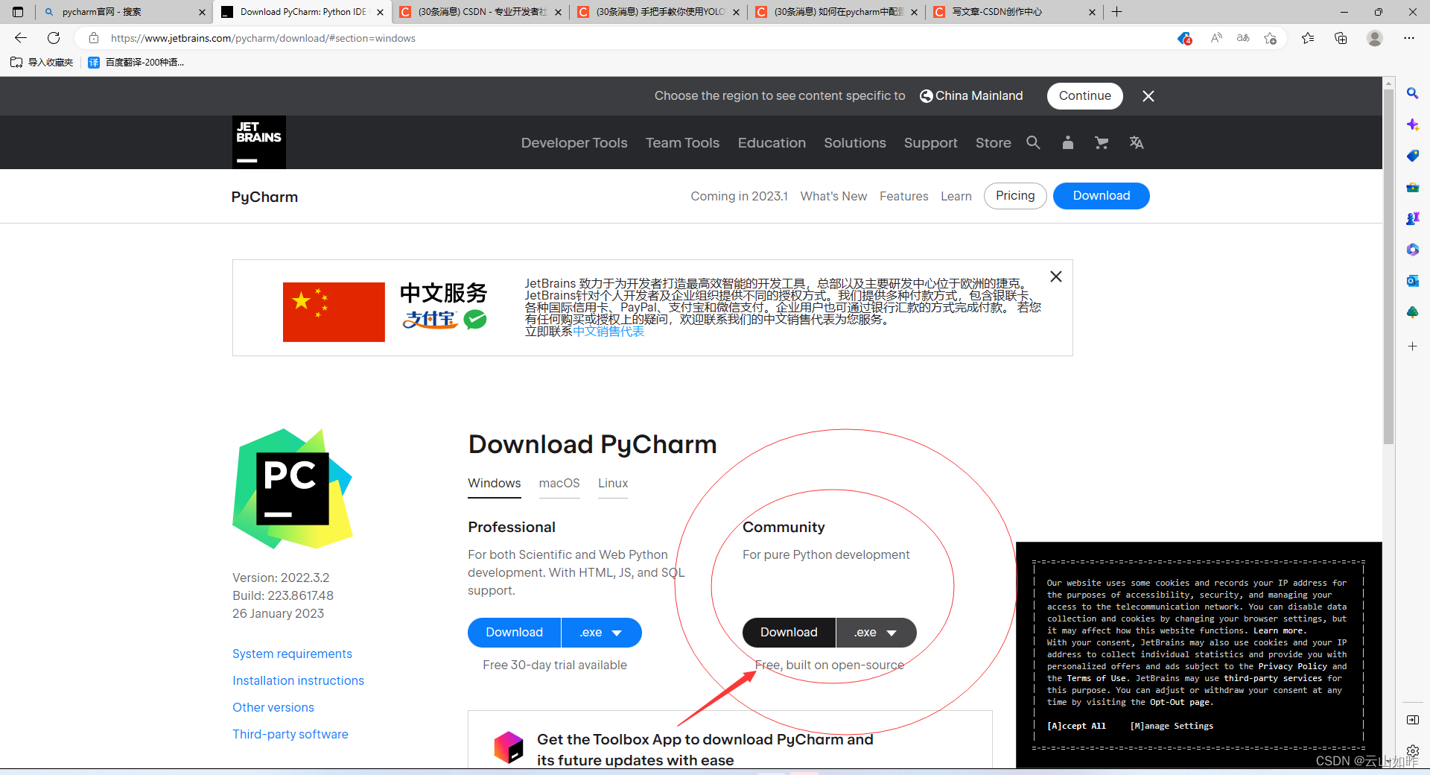This screenshot has width=1430, height=775.
Task: Open sidebar settings gear icon
Action: pos(1412,750)
